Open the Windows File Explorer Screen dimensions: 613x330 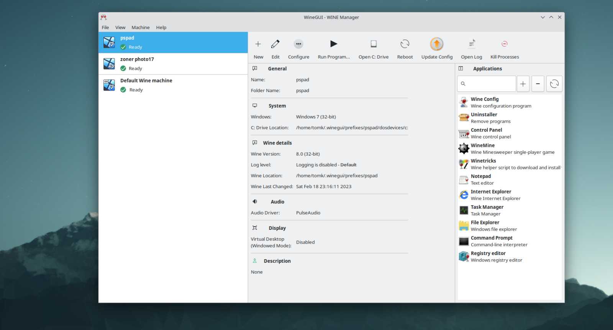pyautogui.click(x=510, y=226)
